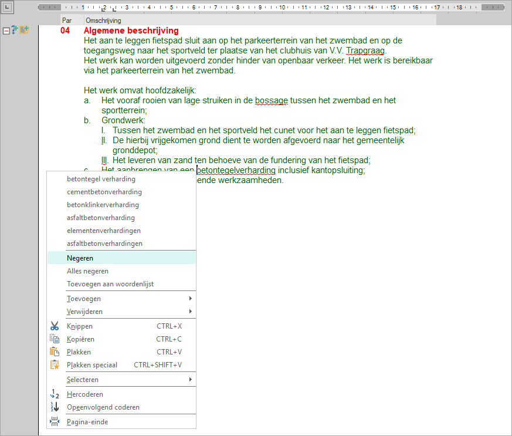Screen dimensions: 512x436
Task: Choose suggestion 'asfaltbetonverhardingen'
Action: click(x=121, y=244)
